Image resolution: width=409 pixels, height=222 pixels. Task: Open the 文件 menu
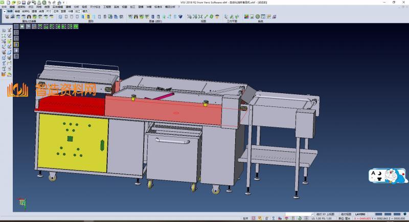pos(5,7)
